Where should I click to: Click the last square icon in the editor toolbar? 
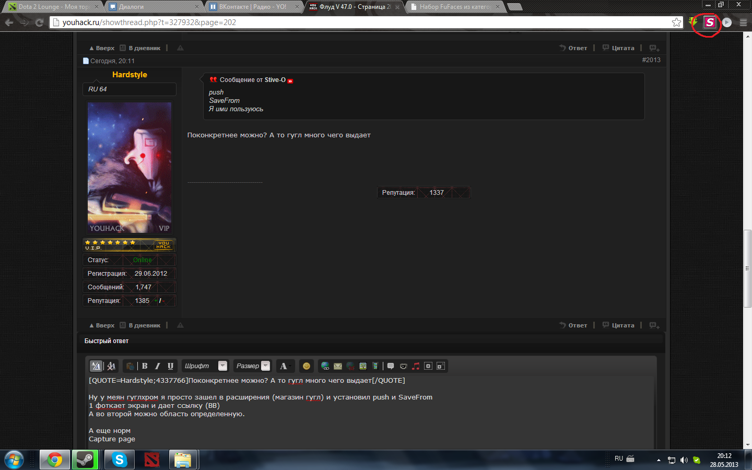(441, 366)
